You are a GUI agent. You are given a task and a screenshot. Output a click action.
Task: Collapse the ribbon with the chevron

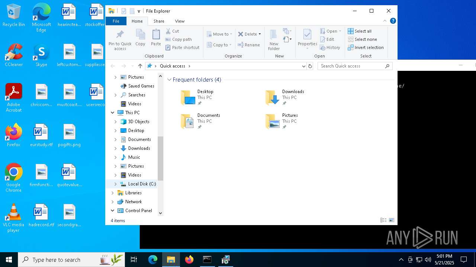coord(385,21)
